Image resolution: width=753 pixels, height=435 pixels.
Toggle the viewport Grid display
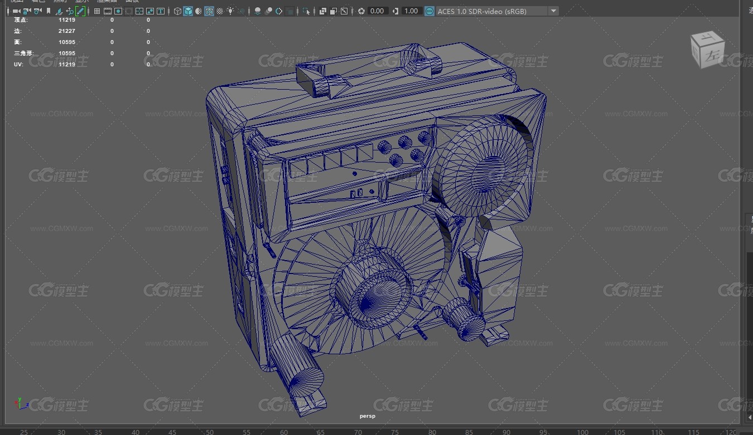click(x=97, y=11)
